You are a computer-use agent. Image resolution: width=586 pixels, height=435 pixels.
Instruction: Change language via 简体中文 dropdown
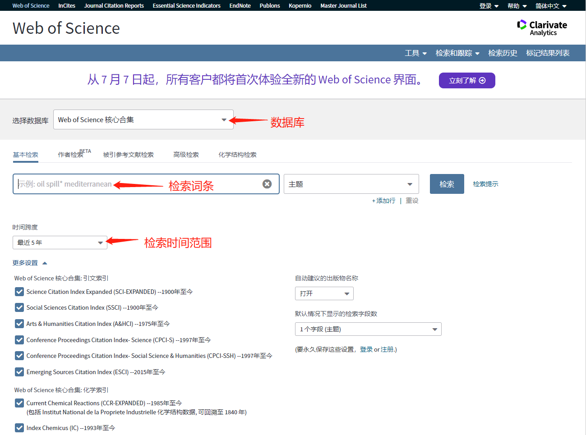[551, 6]
